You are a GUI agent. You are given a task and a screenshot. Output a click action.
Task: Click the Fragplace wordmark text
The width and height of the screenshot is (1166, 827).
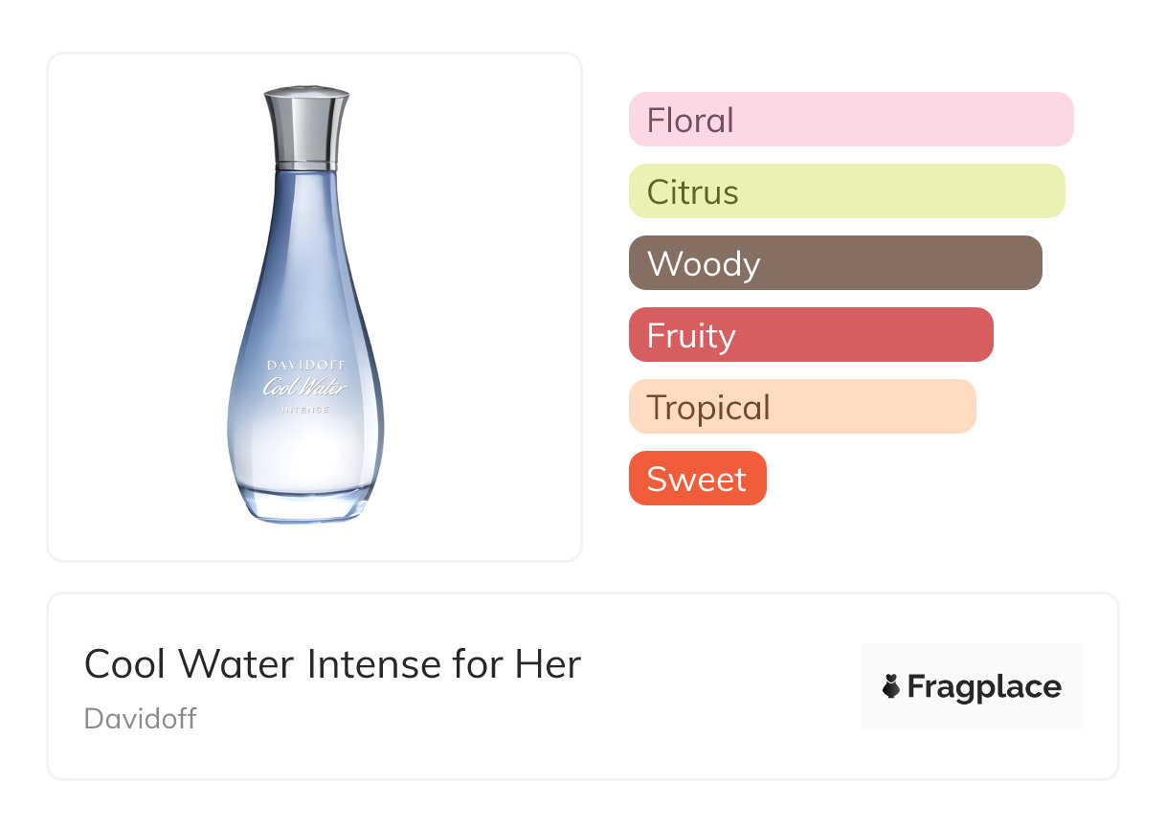point(984,687)
